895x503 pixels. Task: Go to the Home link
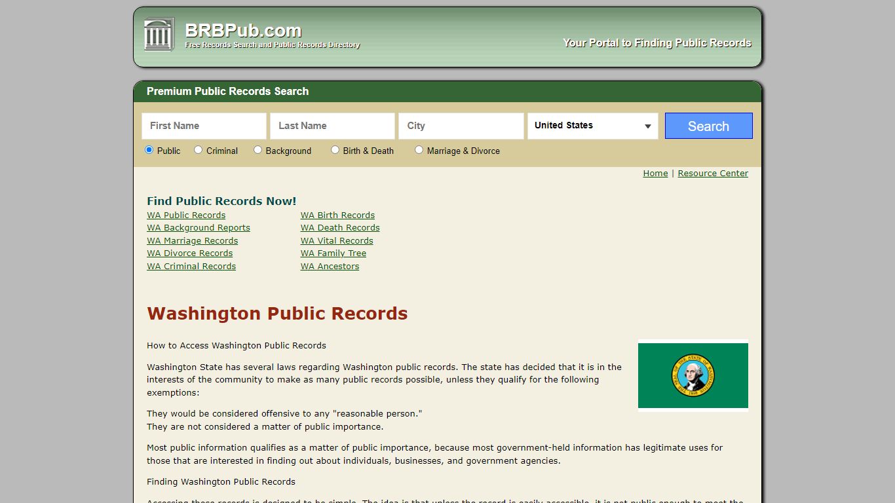(655, 174)
